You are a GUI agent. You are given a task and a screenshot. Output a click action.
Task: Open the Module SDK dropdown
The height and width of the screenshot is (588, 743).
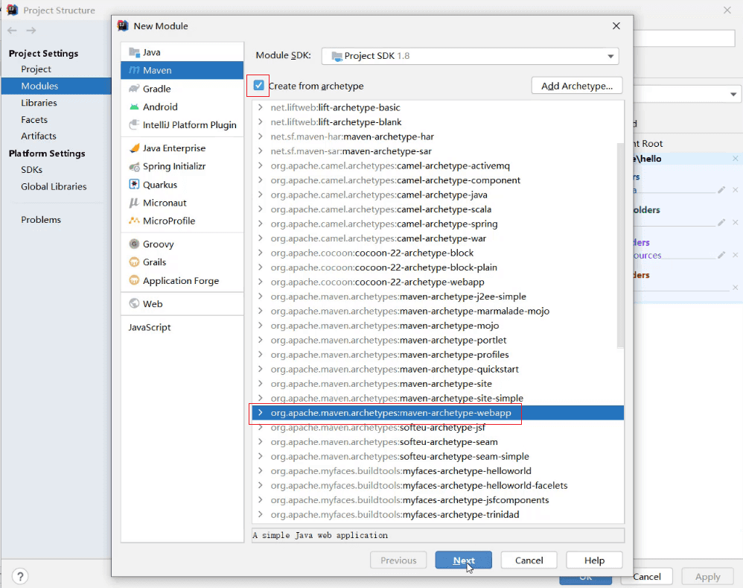click(470, 56)
